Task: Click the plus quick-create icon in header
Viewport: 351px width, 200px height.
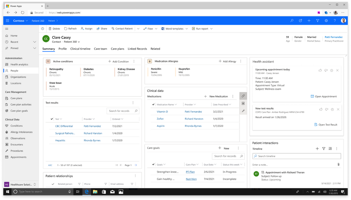Action: 309,21
